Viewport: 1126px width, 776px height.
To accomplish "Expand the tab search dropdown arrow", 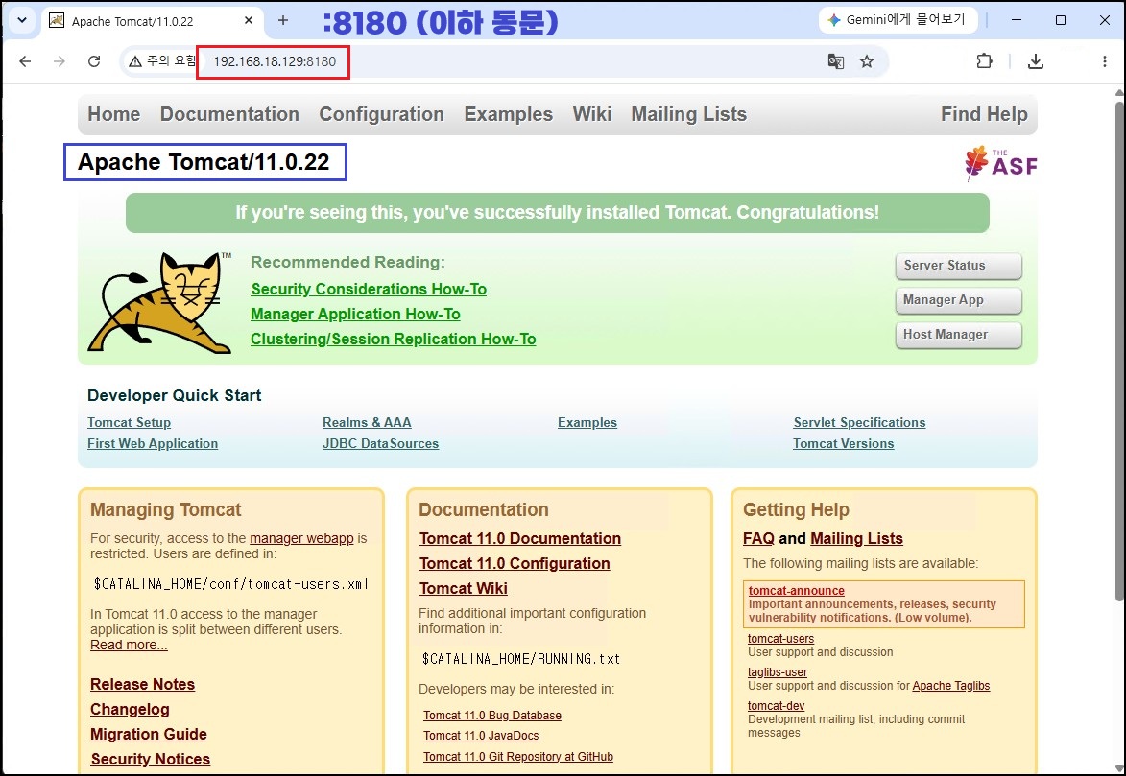I will (22, 20).
